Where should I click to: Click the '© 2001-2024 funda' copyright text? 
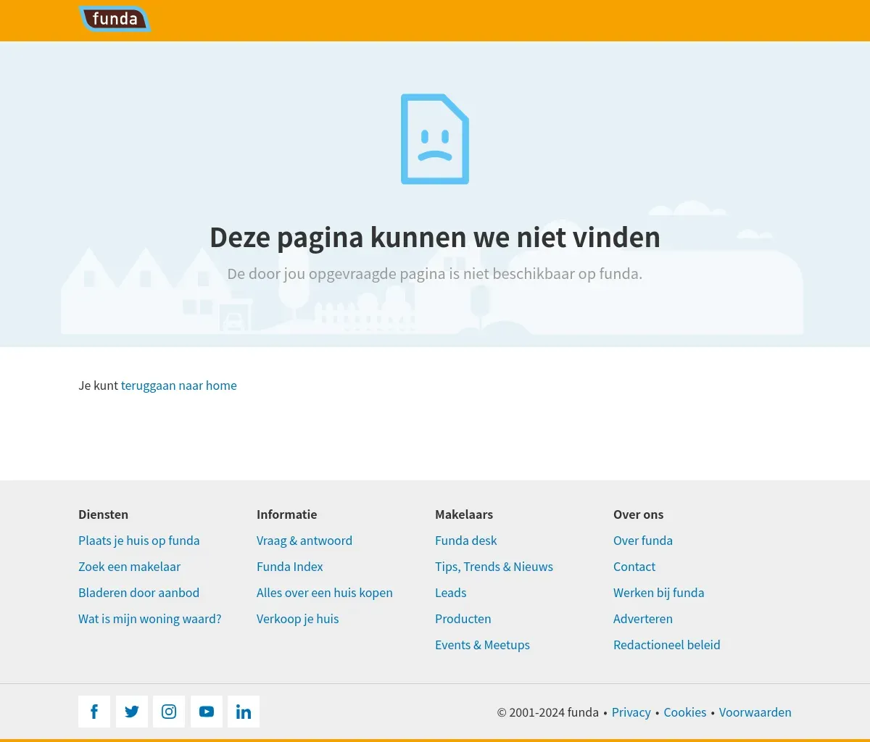[x=548, y=712]
